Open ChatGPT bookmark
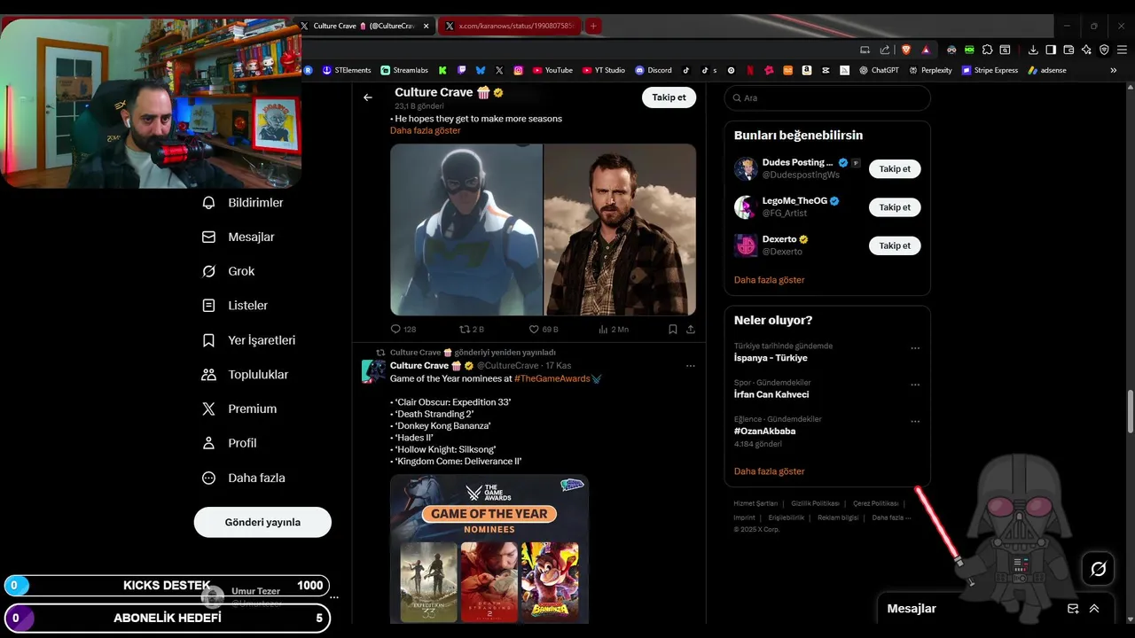 pyautogui.click(x=879, y=70)
